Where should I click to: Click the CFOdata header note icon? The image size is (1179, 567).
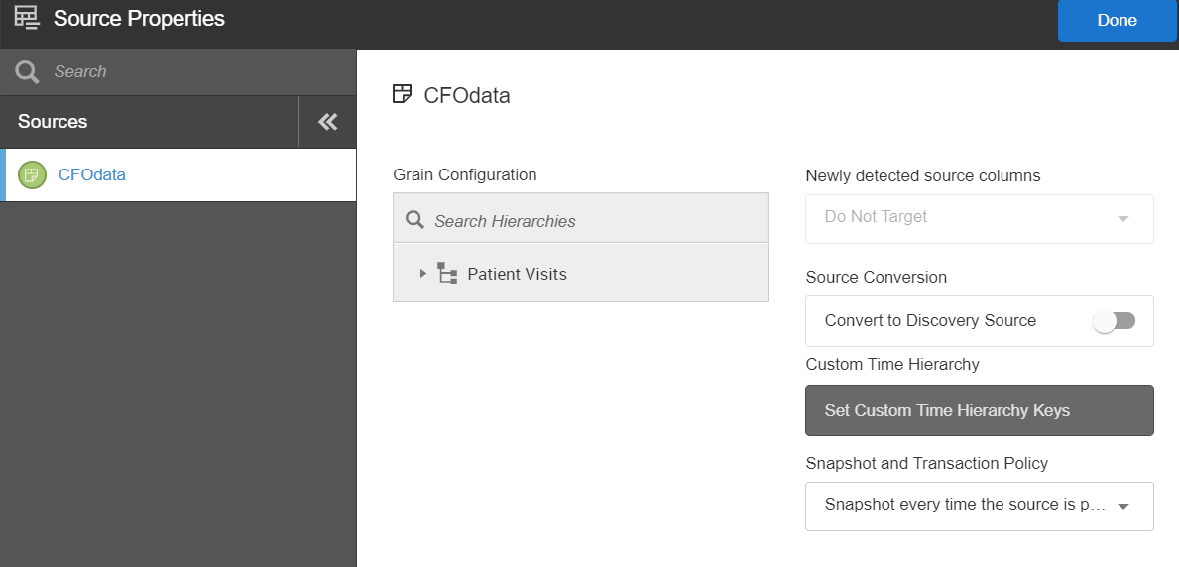coord(402,95)
